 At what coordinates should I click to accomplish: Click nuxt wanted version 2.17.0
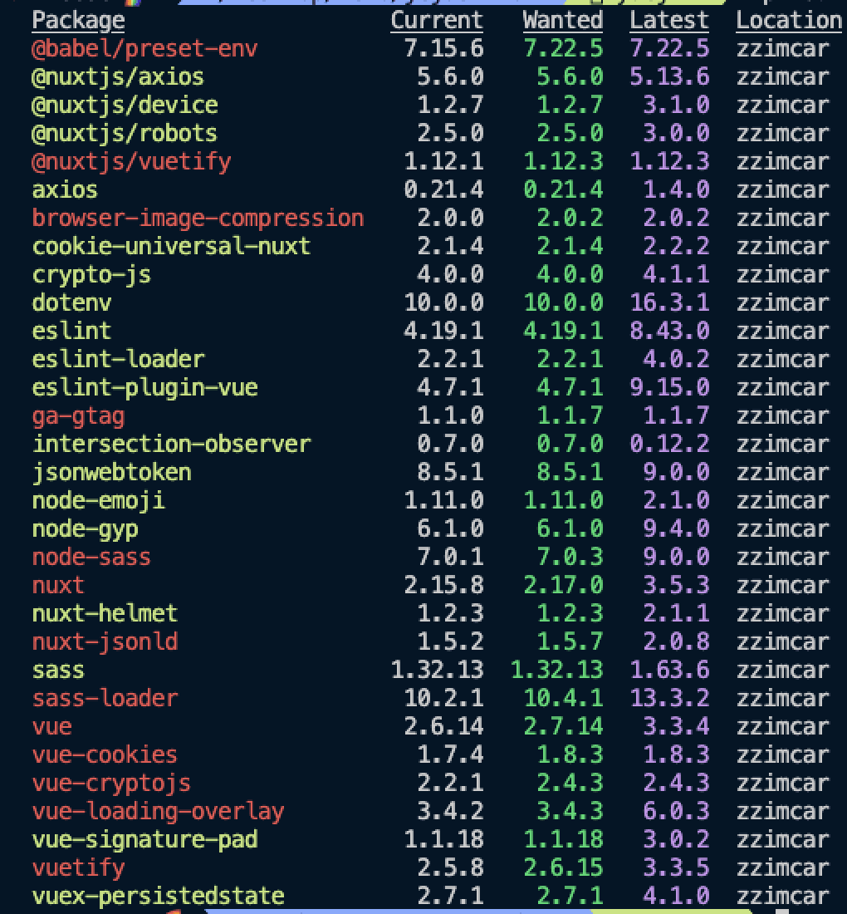coord(563,585)
